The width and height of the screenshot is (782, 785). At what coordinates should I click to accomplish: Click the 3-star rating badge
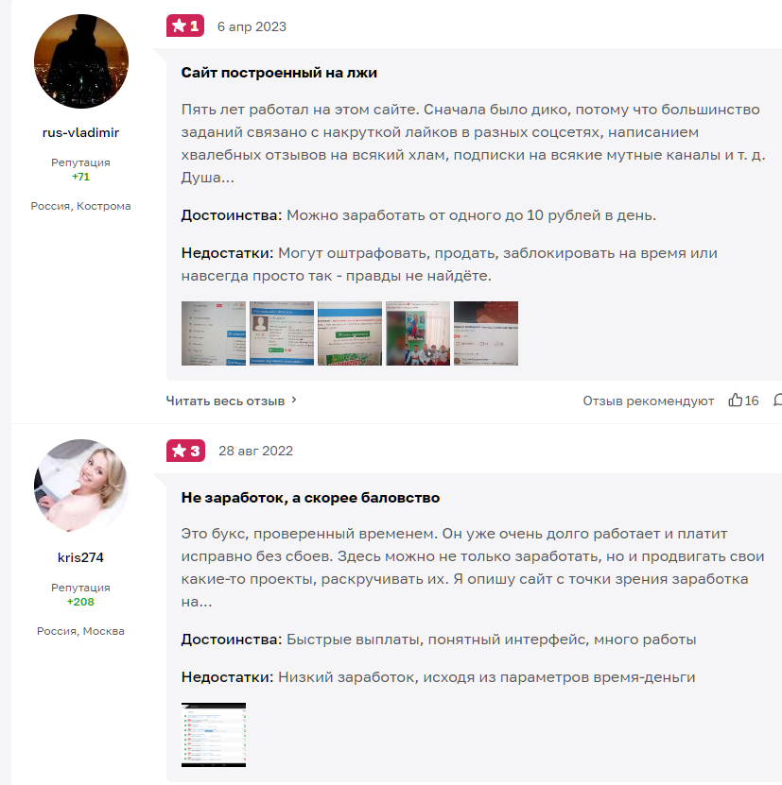[x=185, y=451]
